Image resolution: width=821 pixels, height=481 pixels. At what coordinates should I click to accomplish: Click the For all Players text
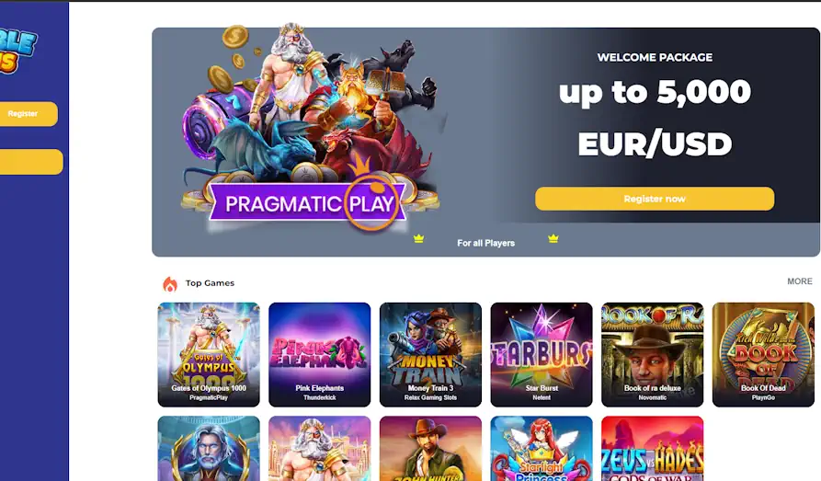[x=486, y=243]
